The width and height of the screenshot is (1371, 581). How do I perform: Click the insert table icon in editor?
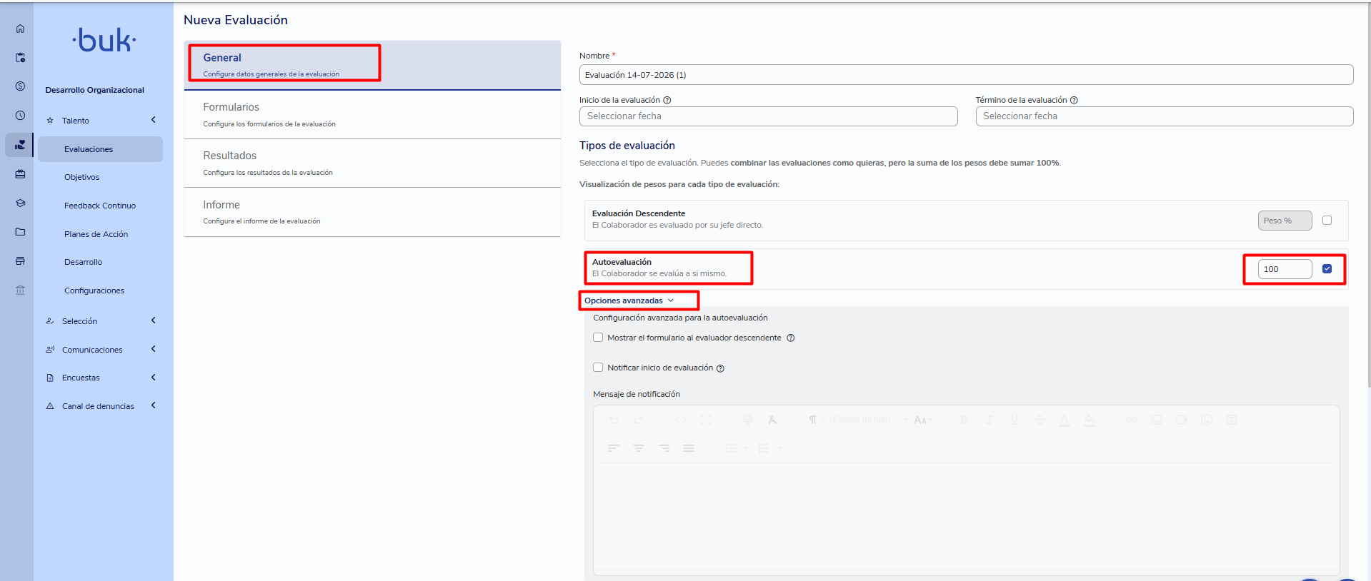1232,420
